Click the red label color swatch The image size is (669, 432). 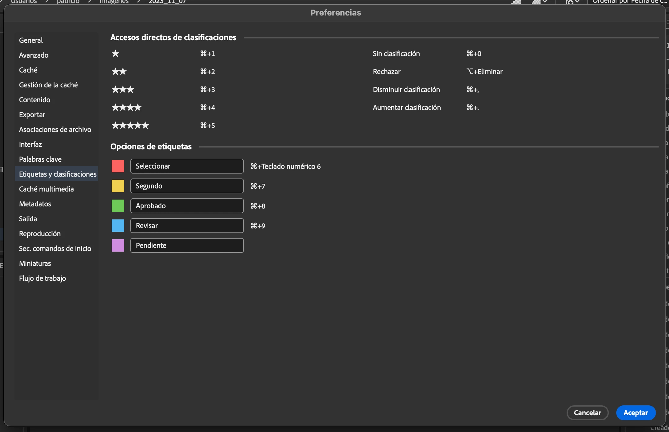118,166
